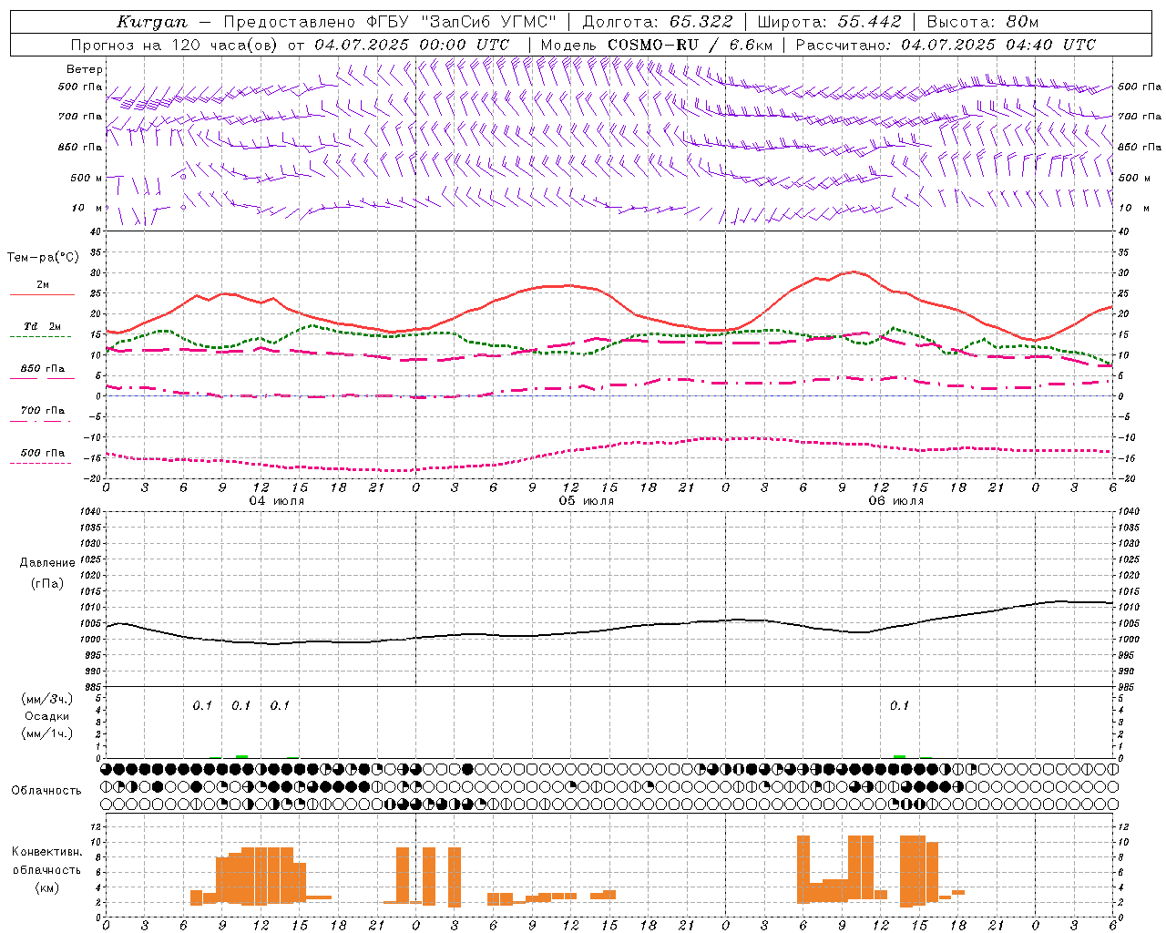Click the "(мм/1ч.)" precipitation unit label
The image size is (1166, 933).
tap(46, 733)
